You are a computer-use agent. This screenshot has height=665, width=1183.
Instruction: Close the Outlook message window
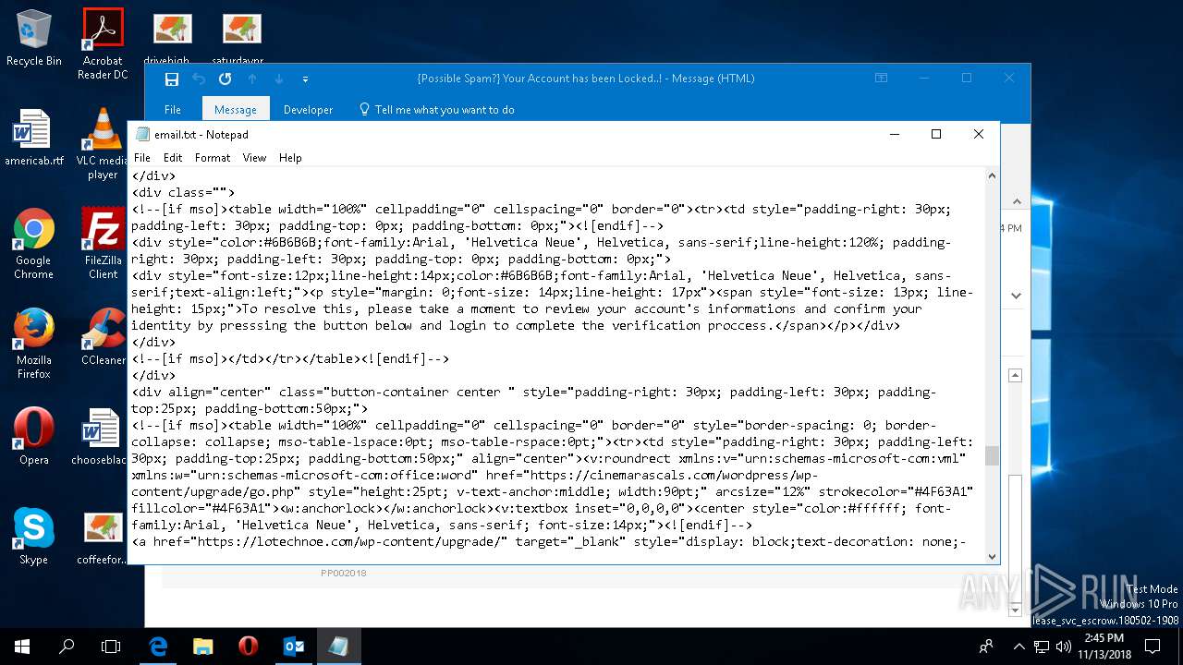click(1009, 79)
